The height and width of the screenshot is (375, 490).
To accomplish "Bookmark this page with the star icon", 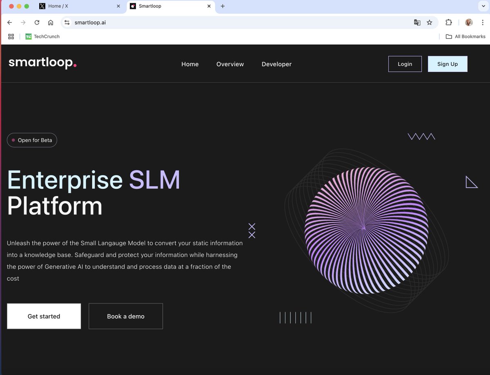I will [x=429, y=22].
